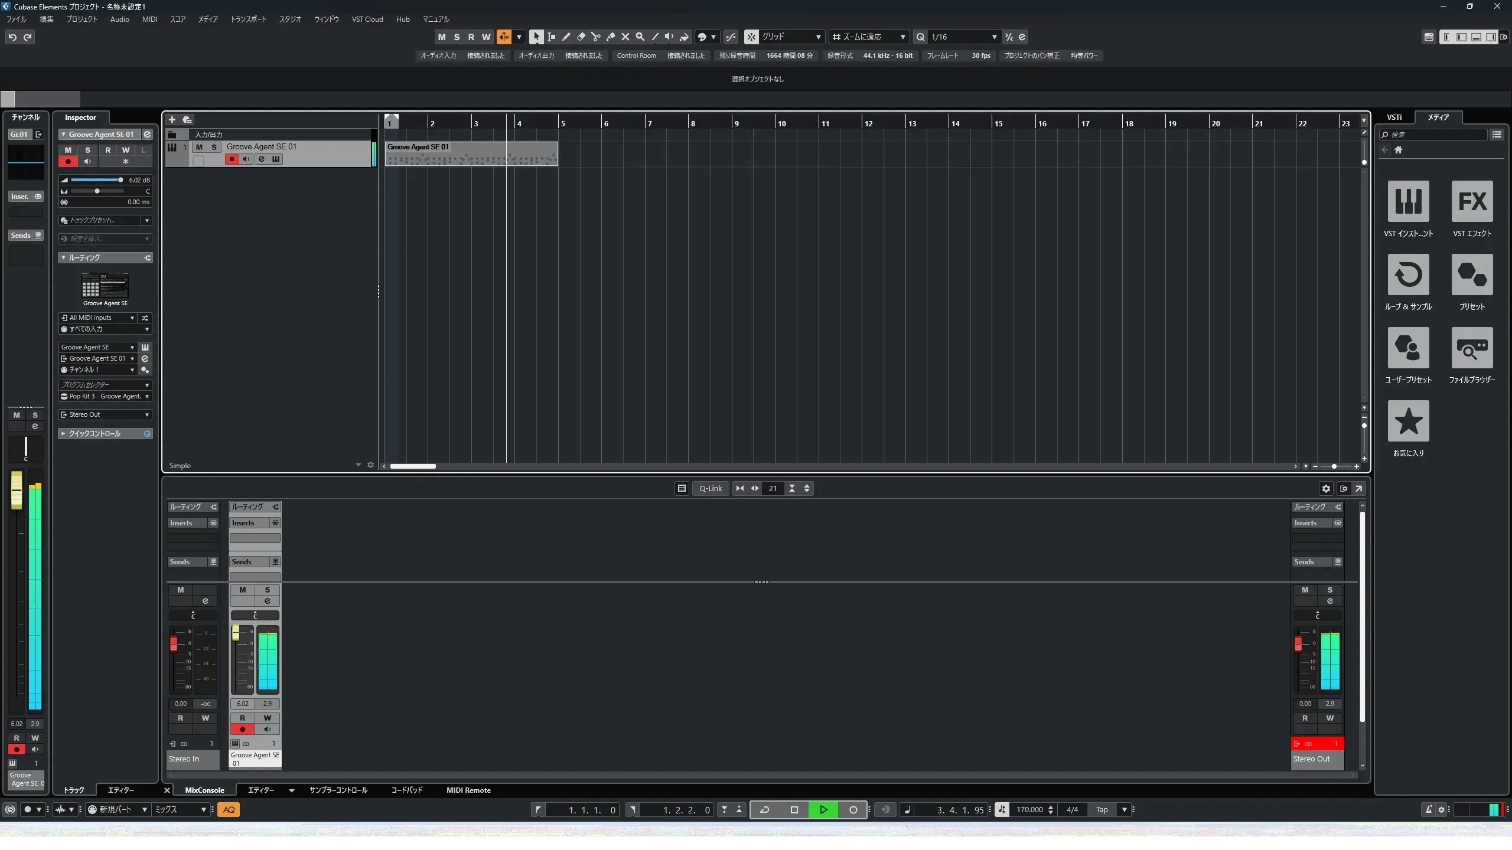Open the 1/16 quantize preset dropdown

pyautogui.click(x=994, y=37)
